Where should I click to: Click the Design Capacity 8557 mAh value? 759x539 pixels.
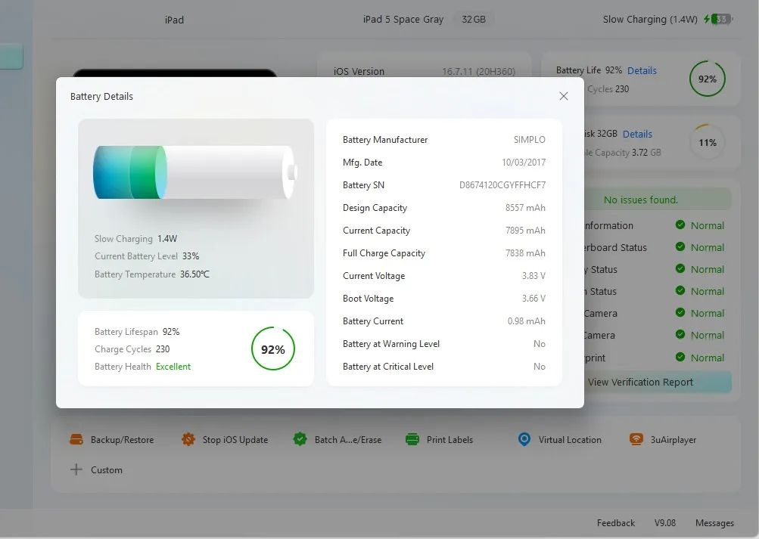(525, 208)
